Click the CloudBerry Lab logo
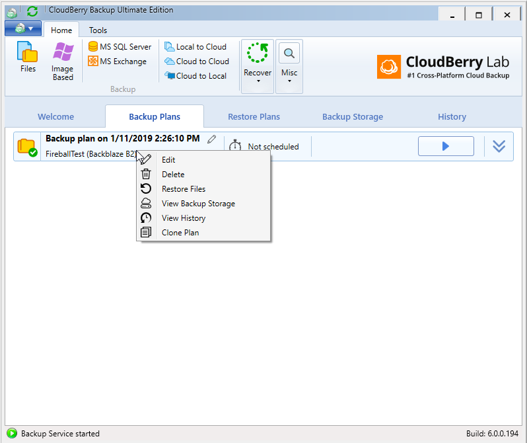Screen dimensions: 527x443 point(443,67)
